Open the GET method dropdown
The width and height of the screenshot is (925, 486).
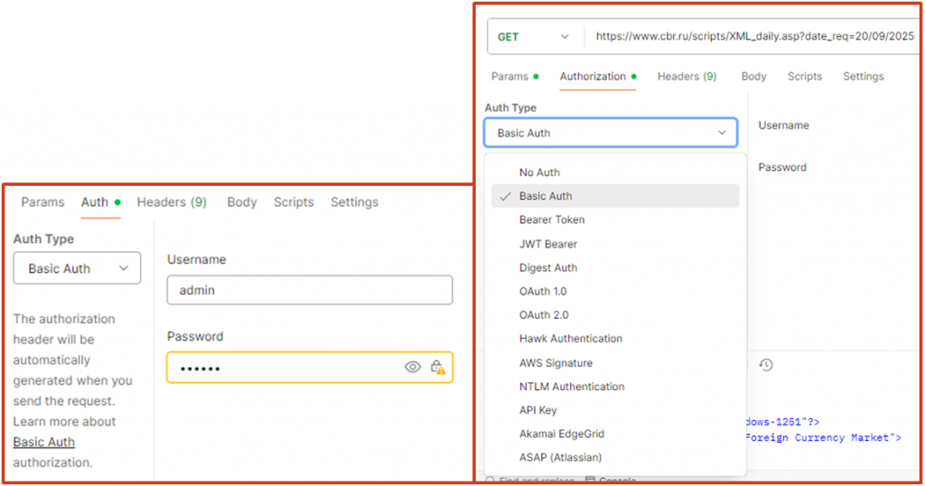tap(534, 37)
